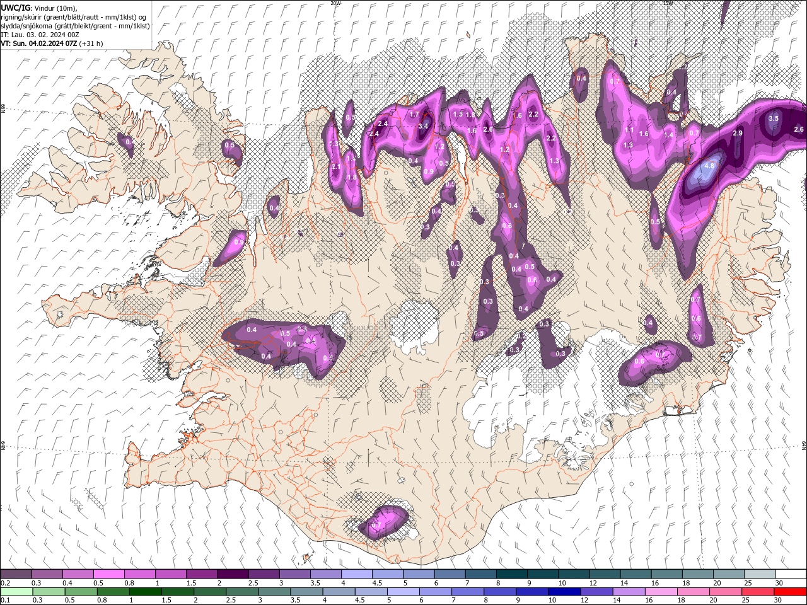The height and width of the screenshot is (605, 807).
Task: Click the UWC/IG title in the header
Action: click(x=15, y=7)
